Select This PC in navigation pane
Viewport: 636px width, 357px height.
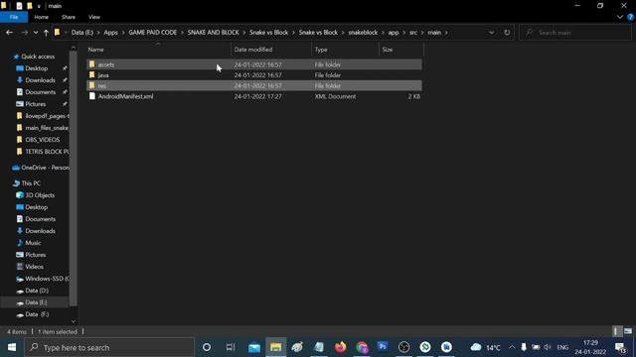click(31, 183)
